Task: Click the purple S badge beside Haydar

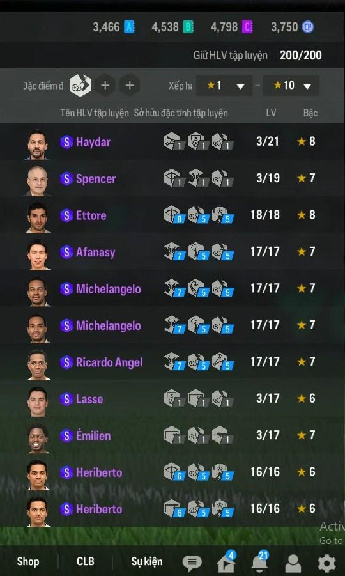Action: 66,142
